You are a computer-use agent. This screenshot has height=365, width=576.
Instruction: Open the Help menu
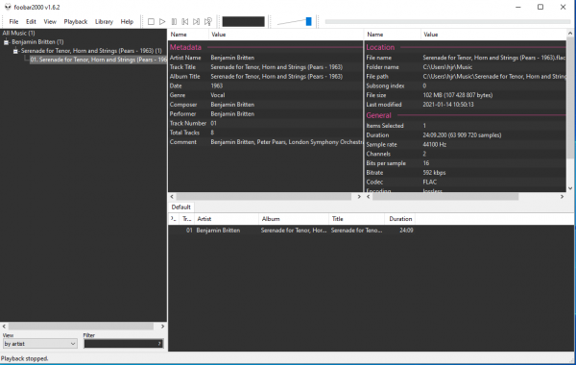pos(127,22)
